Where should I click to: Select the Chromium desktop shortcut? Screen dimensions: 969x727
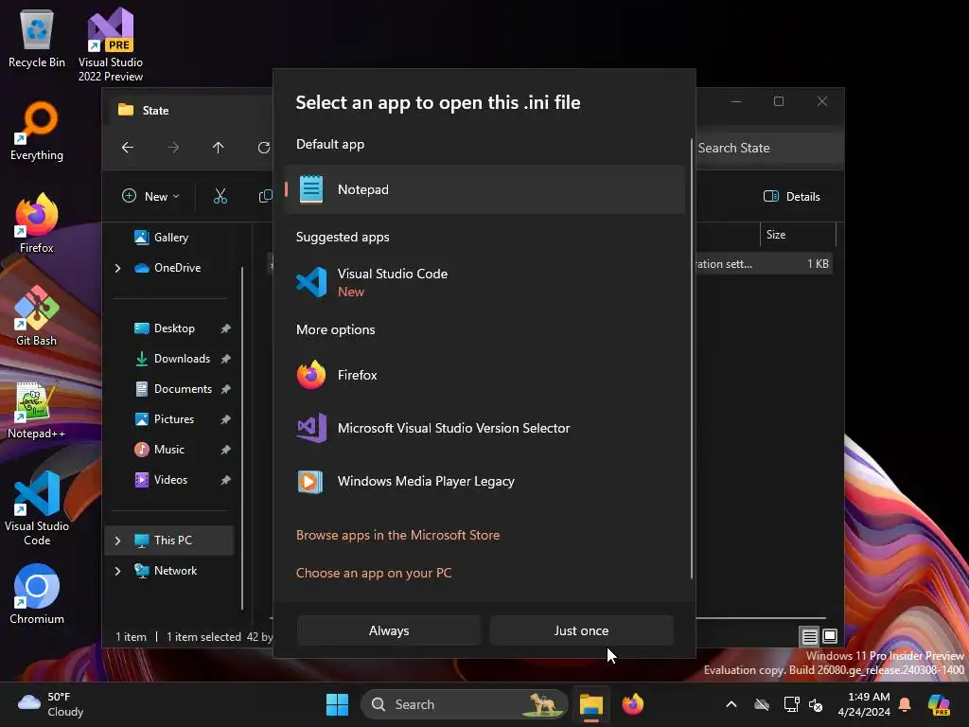click(x=37, y=594)
